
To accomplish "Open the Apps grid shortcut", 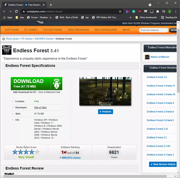I will coord(8,17).
